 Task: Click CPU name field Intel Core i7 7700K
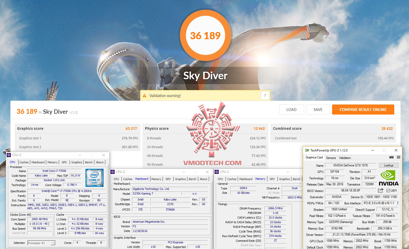coord(54,171)
